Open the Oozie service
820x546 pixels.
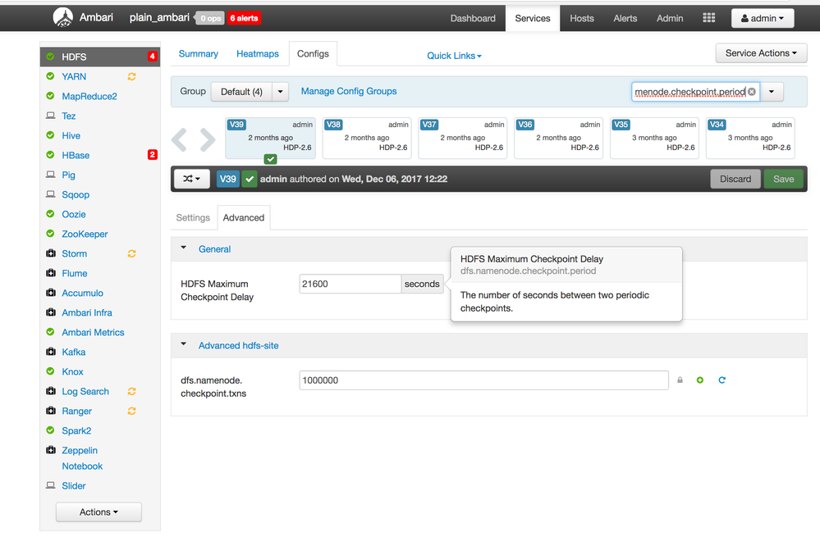[x=74, y=214]
